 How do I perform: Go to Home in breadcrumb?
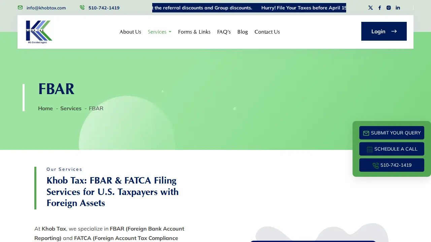[45, 108]
